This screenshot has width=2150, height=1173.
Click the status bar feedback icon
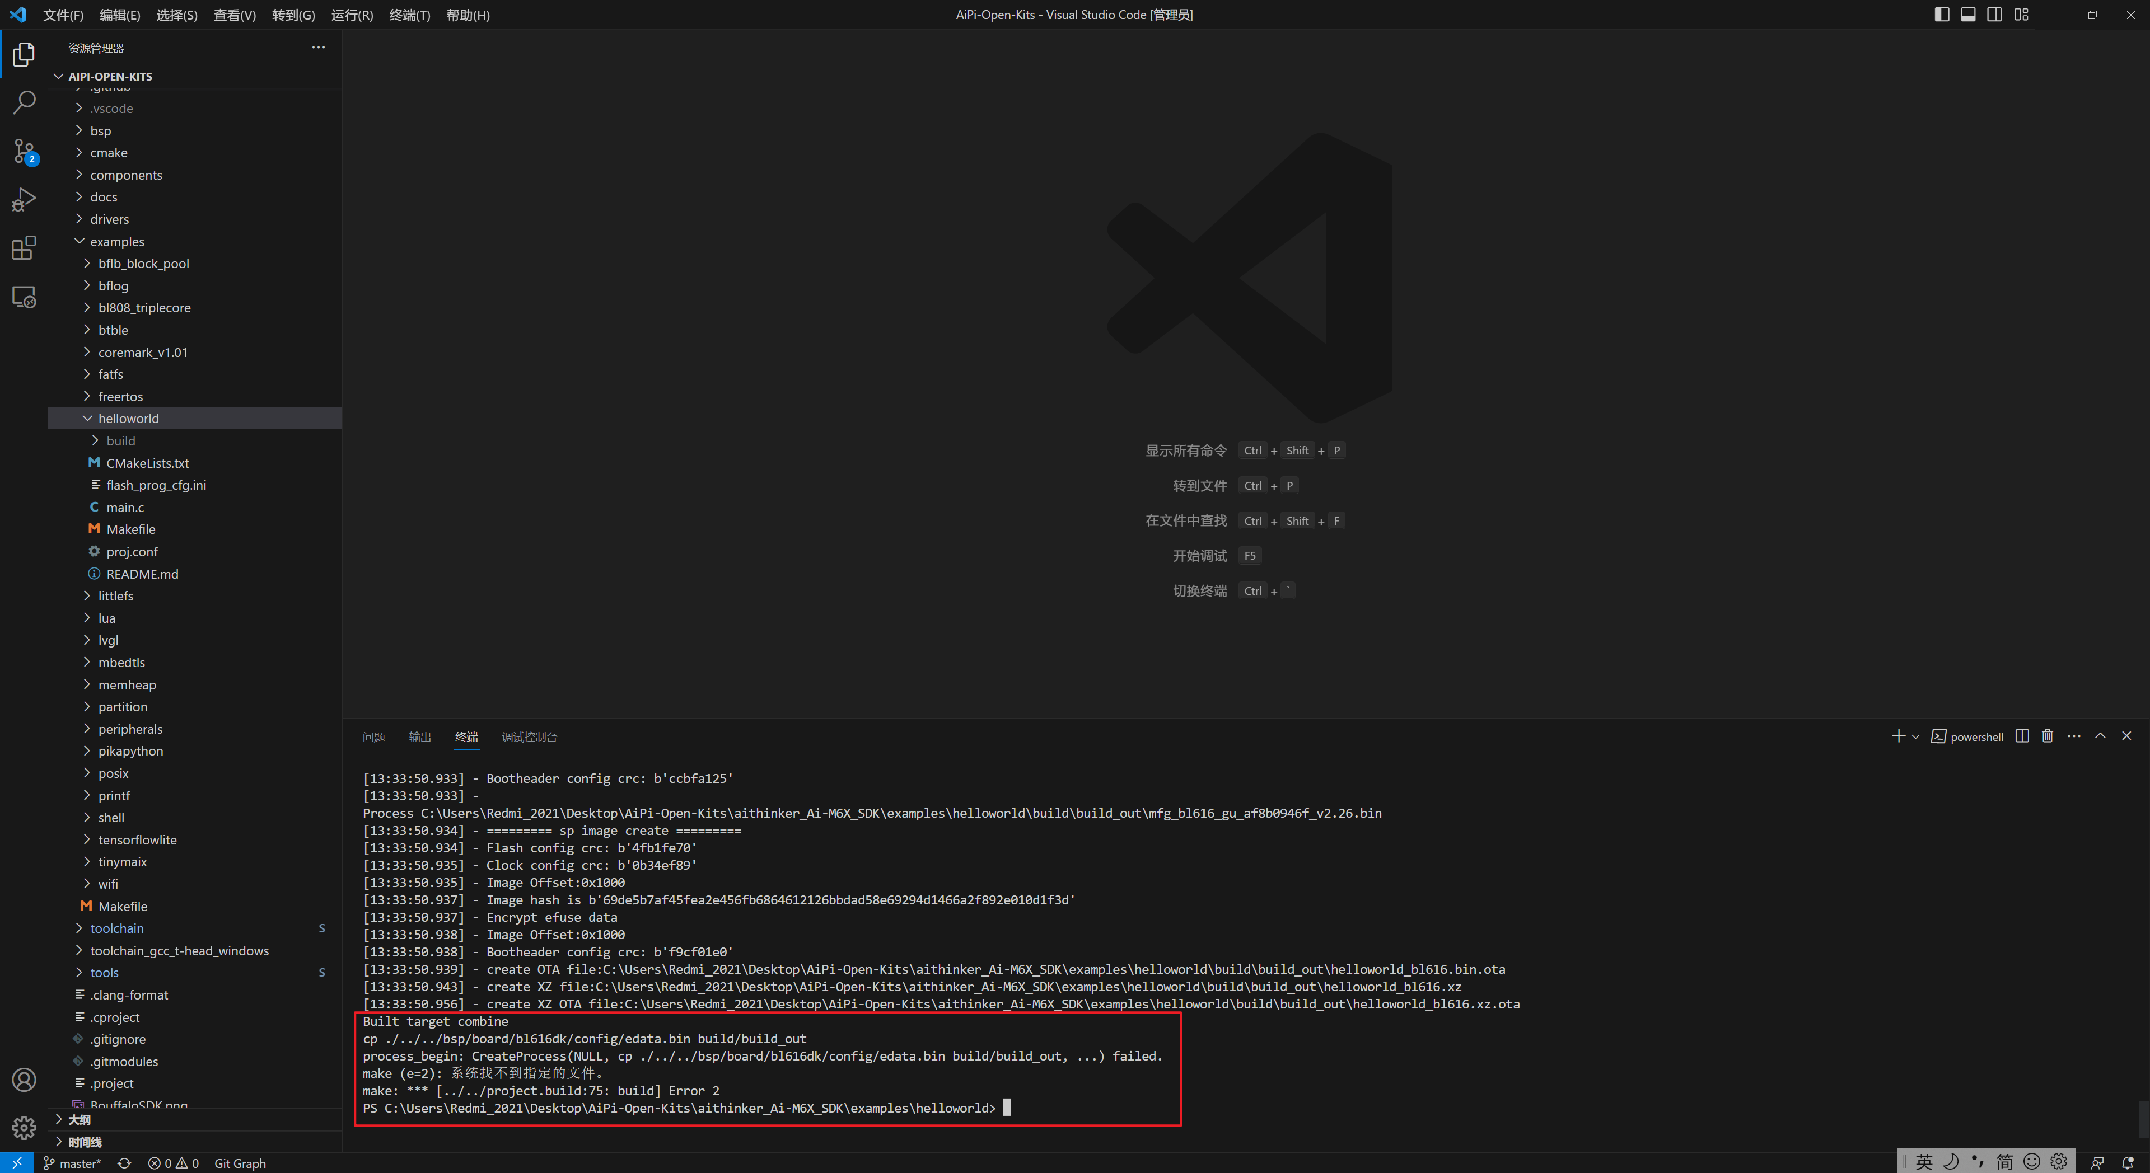click(x=2097, y=1163)
